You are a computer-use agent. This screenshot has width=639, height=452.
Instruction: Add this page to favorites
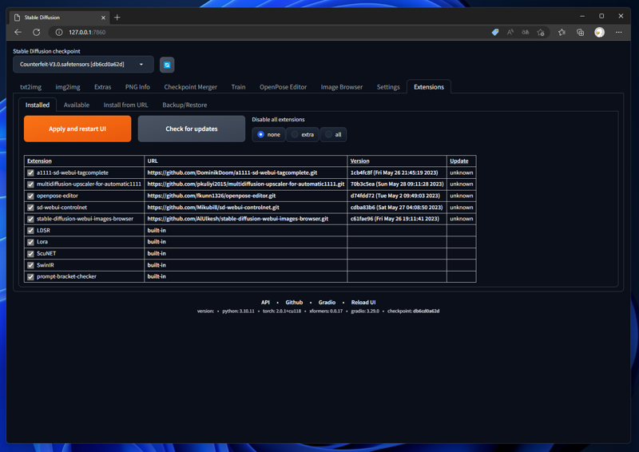[x=541, y=33]
